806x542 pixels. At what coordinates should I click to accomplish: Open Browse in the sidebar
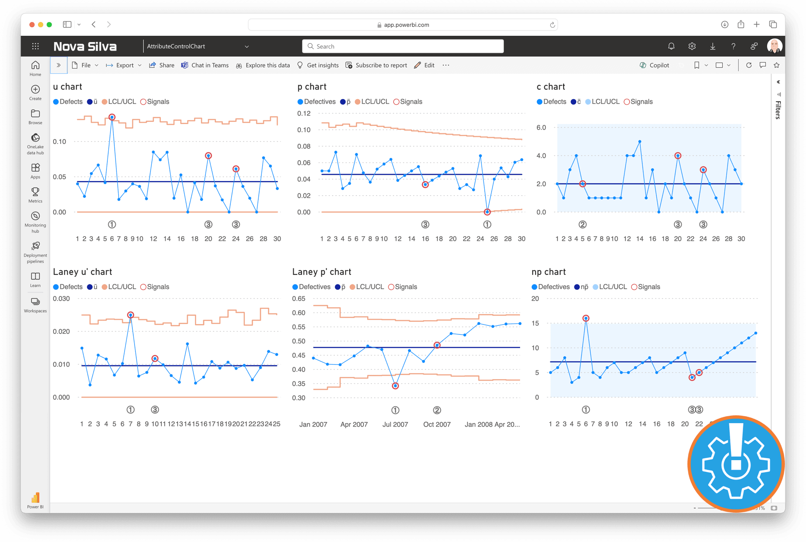35,117
